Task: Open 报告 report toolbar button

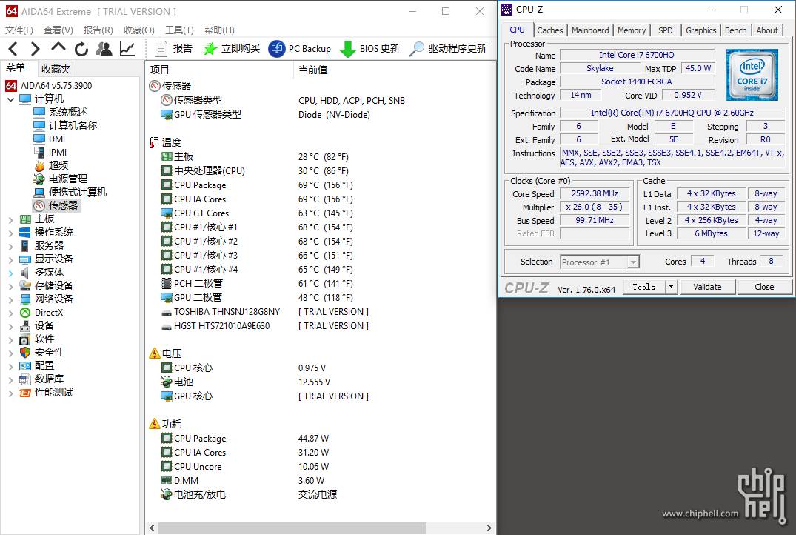Action: [x=173, y=49]
